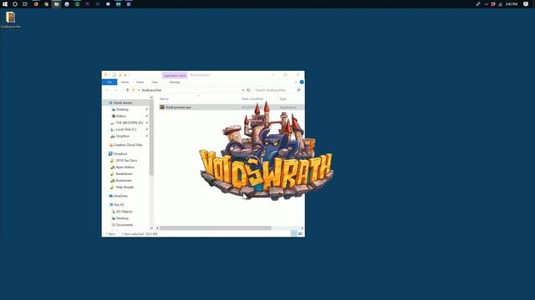Open Documents under This PC

[x=125, y=225]
